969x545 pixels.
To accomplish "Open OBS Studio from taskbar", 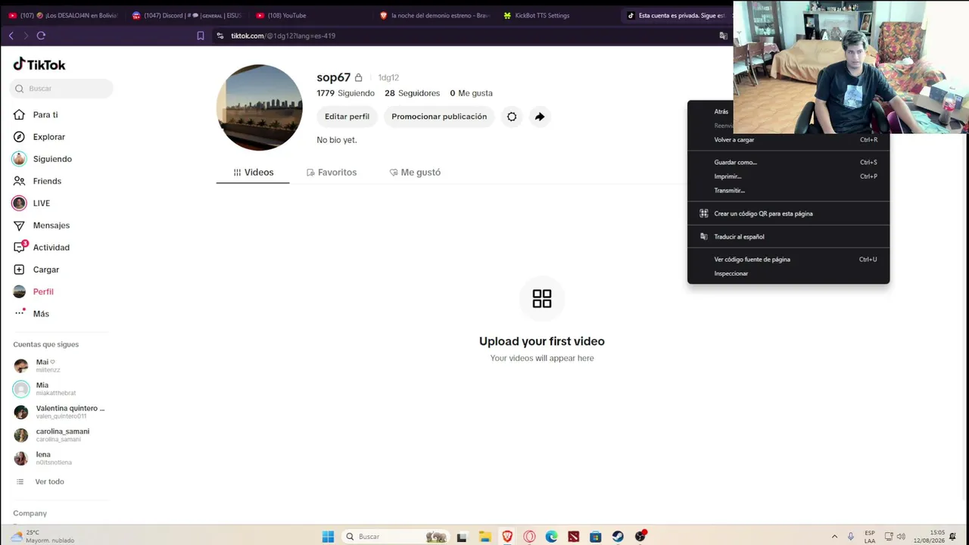I will point(640,537).
